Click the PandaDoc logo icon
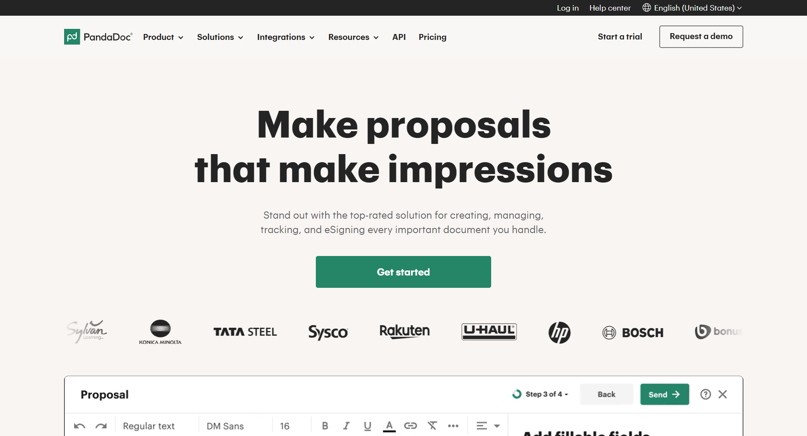The image size is (807, 436). 72,37
